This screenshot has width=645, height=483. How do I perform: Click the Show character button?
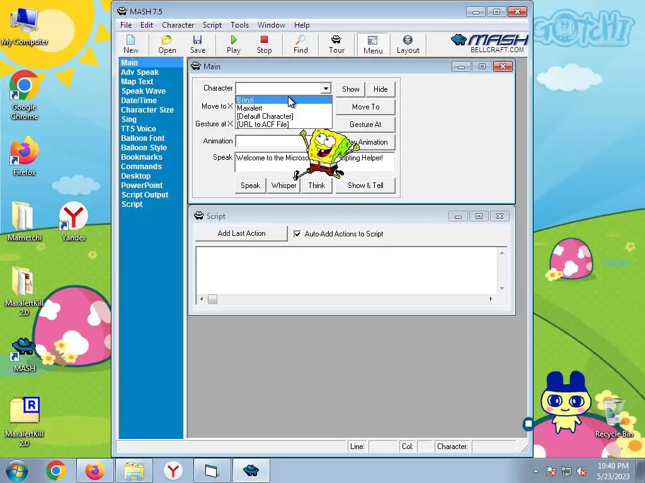click(x=350, y=89)
